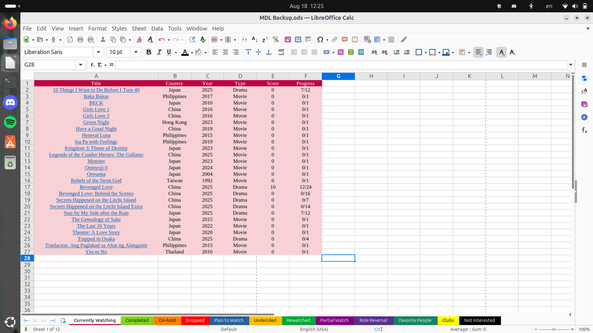Switch to the Plan to Watch tab
Screen dimensions: 593x333
click(229, 320)
